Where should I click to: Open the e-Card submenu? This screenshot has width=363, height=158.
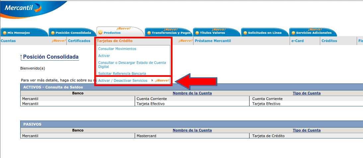(298, 41)
